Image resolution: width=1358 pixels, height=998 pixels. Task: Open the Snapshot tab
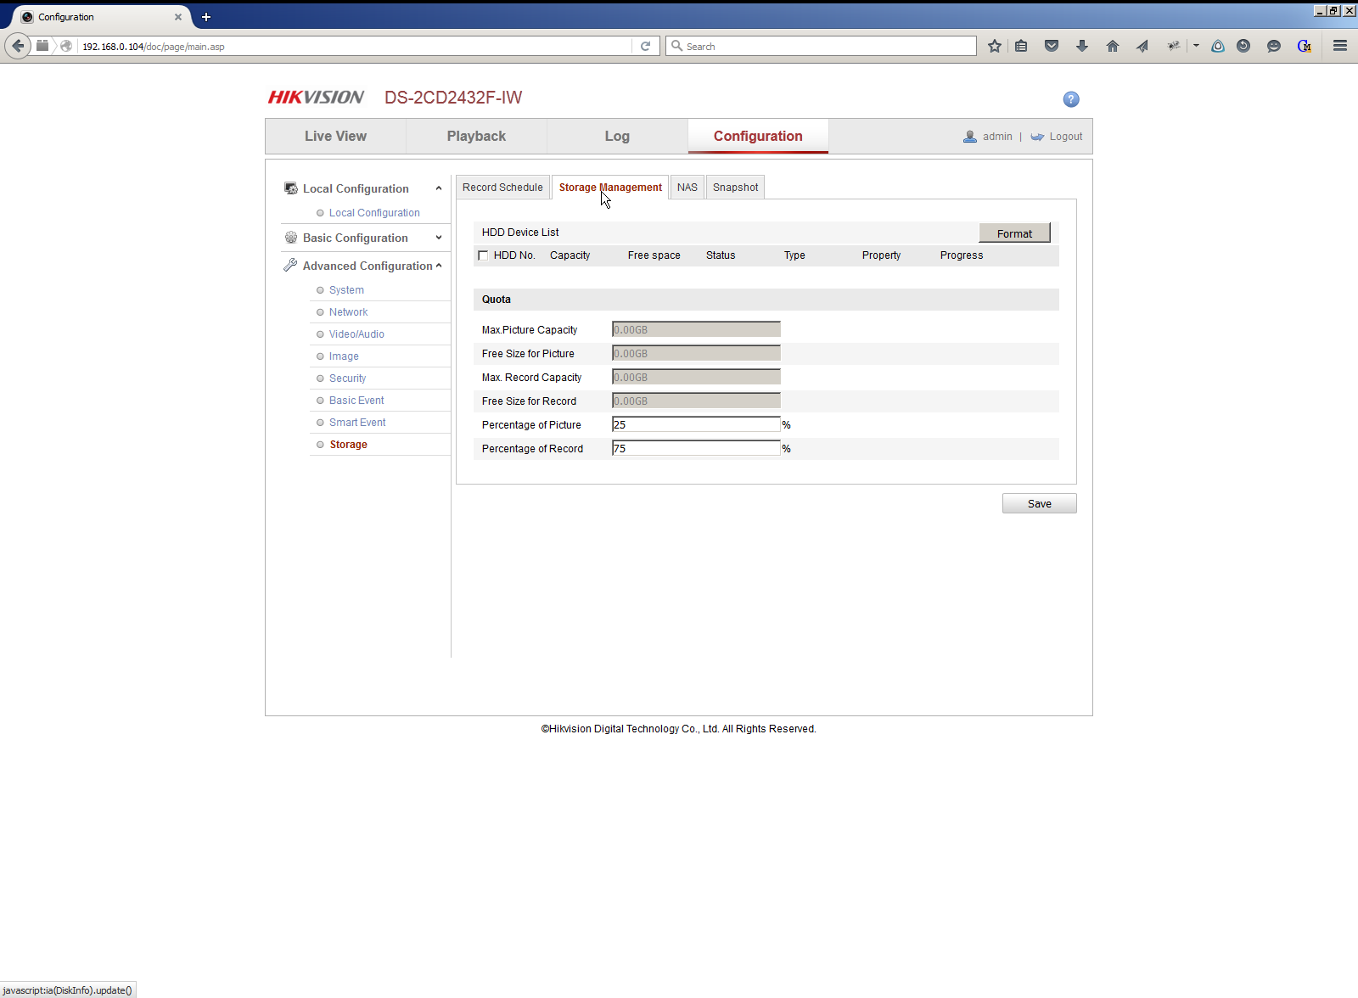736,188
